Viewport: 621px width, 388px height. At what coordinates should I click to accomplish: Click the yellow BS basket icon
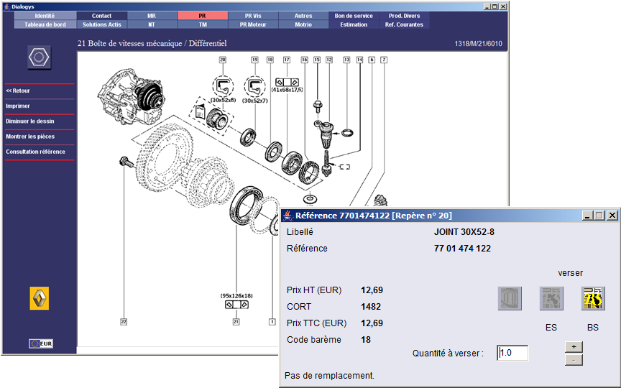[x=593, y=298]
